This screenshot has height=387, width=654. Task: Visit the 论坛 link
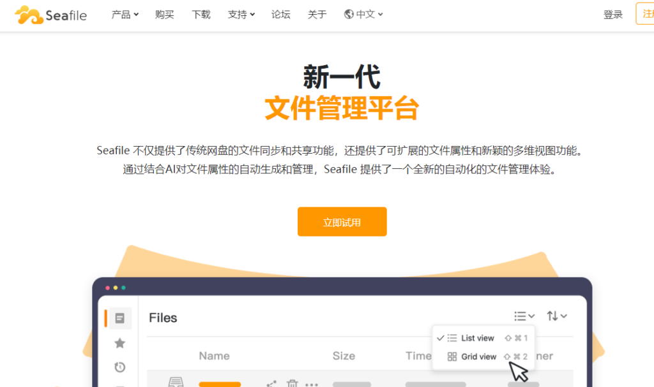click(x=281, y=15)
